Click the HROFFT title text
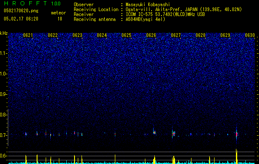The image size is (259, 164). point(26,3)
